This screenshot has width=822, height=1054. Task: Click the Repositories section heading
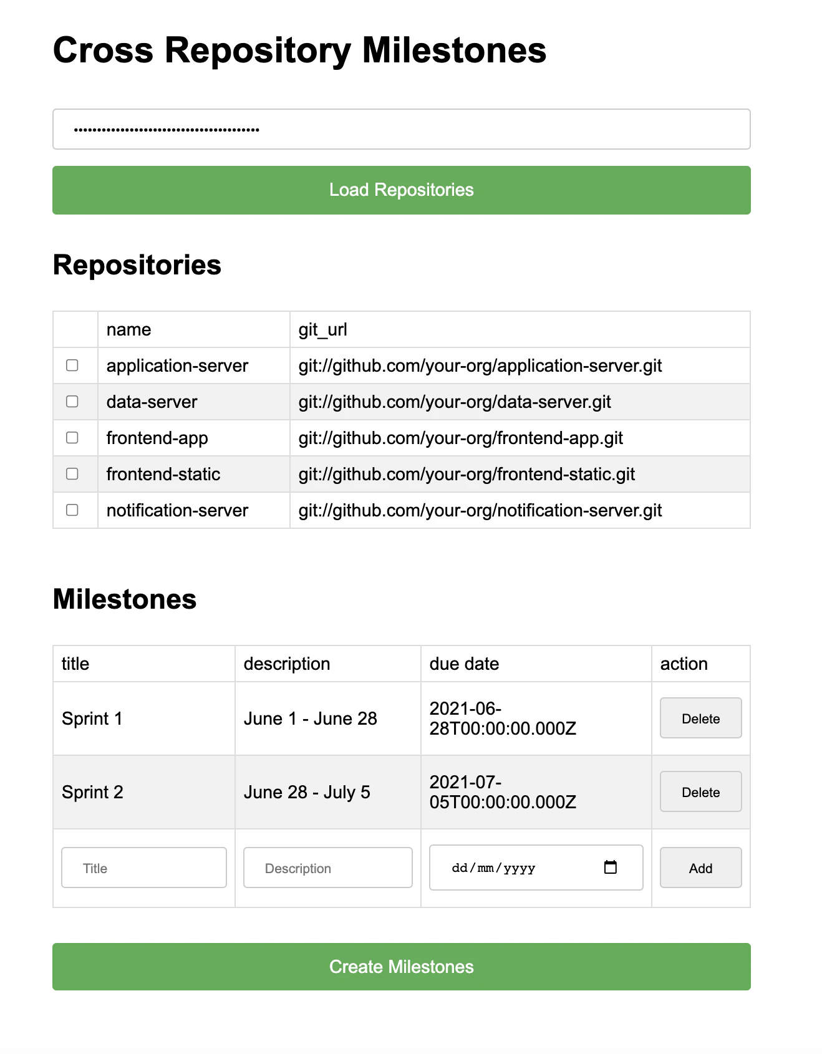(x=137, y=265)
